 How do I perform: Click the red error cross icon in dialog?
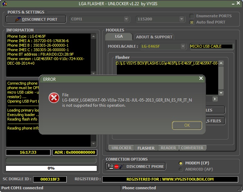[54, 98]
